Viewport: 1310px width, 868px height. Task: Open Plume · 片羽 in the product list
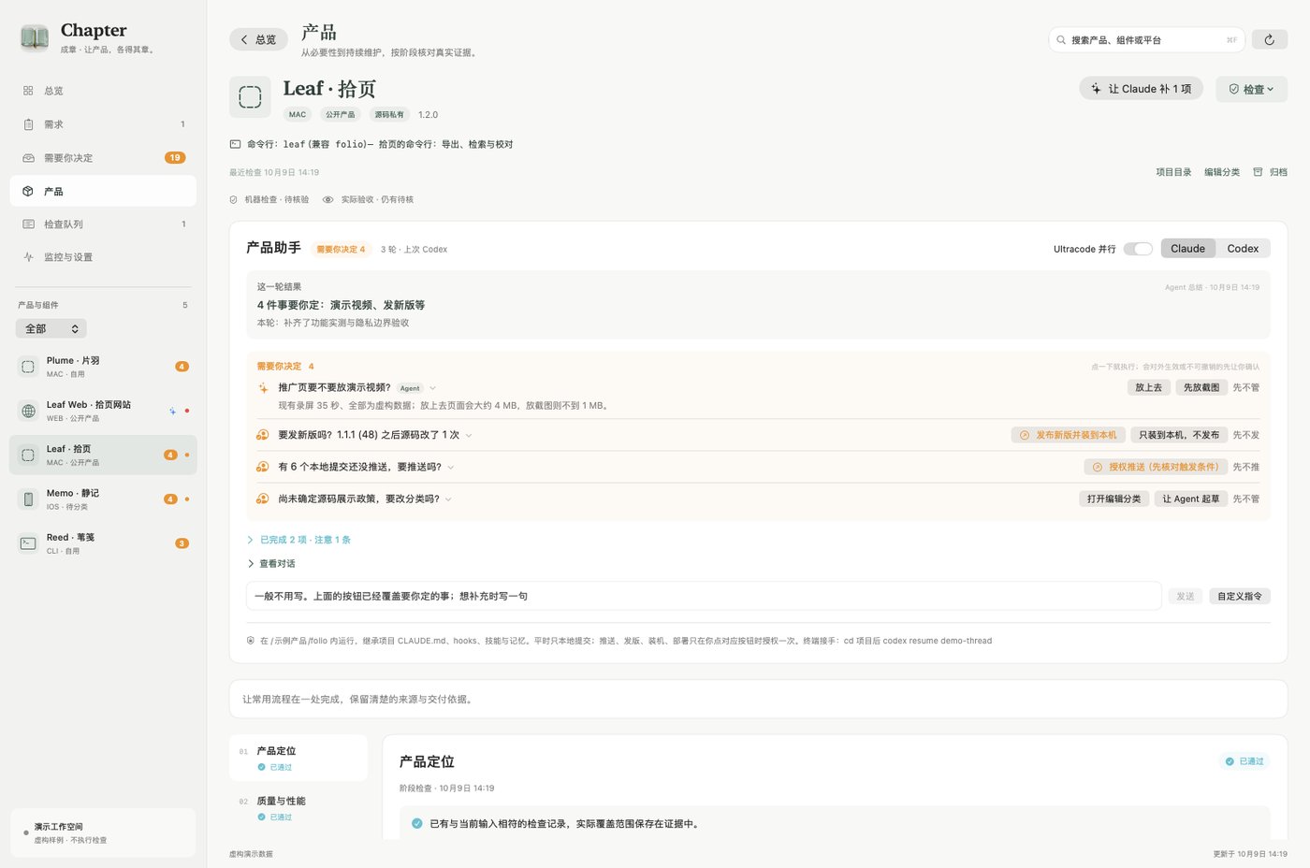[x=103, y=367]
